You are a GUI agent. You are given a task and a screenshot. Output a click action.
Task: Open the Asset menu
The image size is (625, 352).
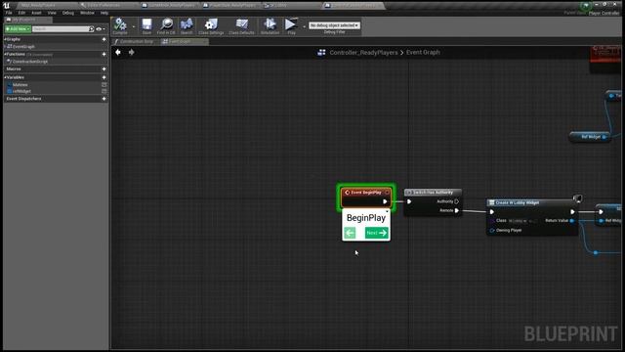click(36, 13)
